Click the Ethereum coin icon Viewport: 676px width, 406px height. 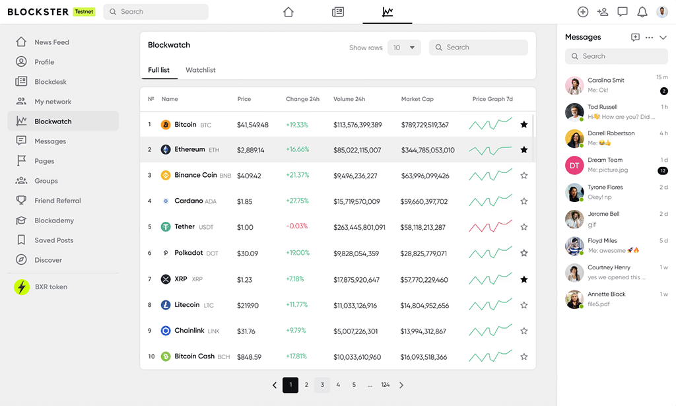[x=166, y=150]
